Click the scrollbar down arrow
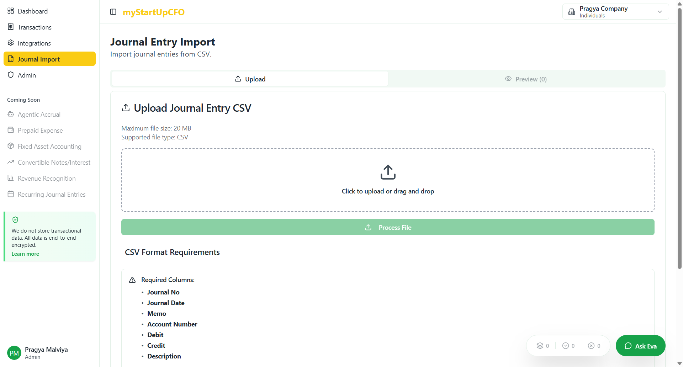The width and height of the screenshot is (683, 367). (x=679, y=363)
